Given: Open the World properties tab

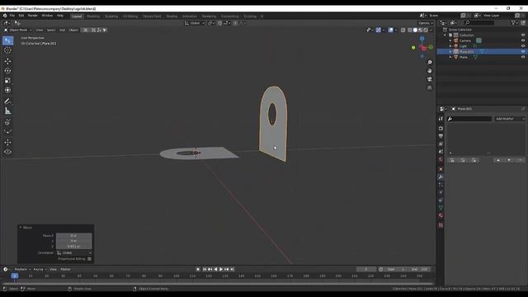Looking at the screenshot, I should coord(441,159).
